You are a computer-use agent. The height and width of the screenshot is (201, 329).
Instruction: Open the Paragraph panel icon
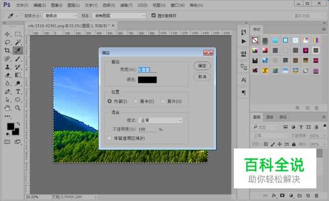point(243,92)
